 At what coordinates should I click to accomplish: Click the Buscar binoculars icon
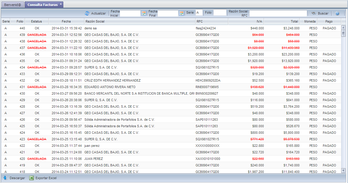tap(314, 13)
